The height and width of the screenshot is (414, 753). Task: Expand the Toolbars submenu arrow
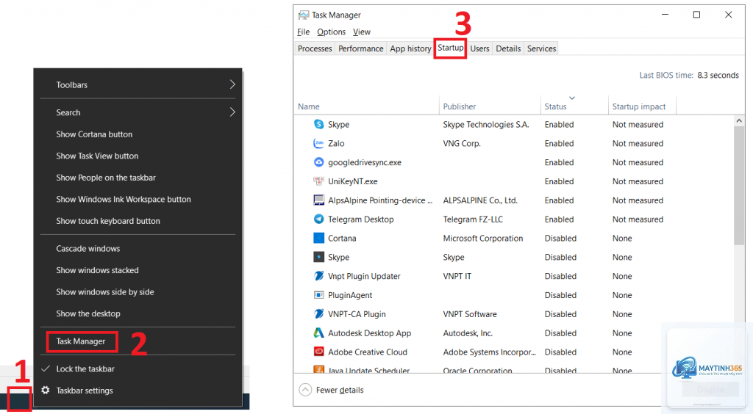(232, 84)
